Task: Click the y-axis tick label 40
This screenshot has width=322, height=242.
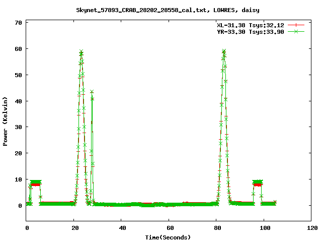Action: 19,101
